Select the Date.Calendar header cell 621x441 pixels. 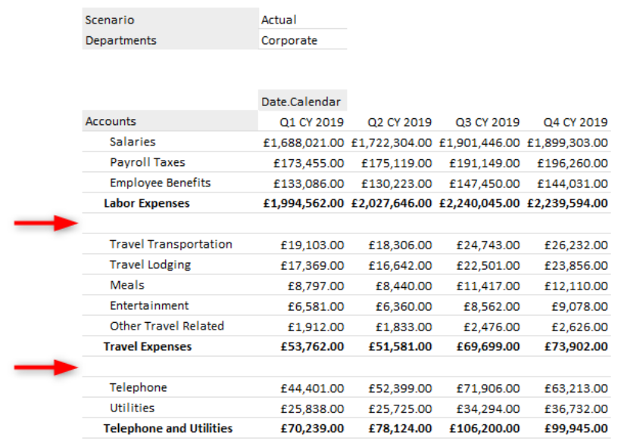(x=301, y=102)
